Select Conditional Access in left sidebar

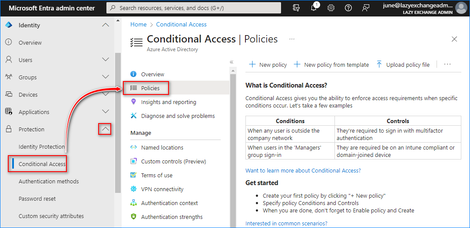pos(42,164)
